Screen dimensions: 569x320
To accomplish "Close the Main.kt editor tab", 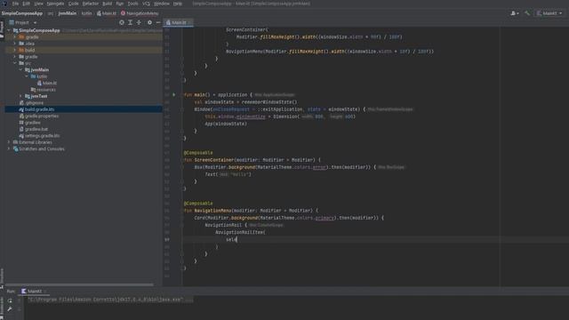I will (x=189, y=22).
